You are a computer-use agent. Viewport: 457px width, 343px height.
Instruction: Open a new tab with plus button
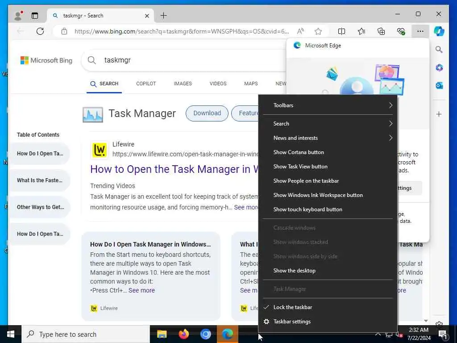click(164, 16)
